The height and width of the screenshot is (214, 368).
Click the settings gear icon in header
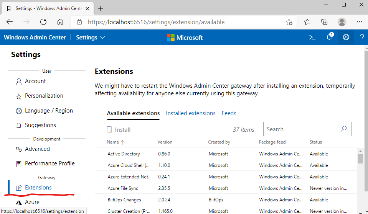coord(346,37)
